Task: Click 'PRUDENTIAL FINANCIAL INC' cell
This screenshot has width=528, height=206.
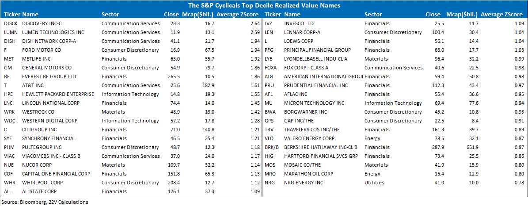Action: 316,85
